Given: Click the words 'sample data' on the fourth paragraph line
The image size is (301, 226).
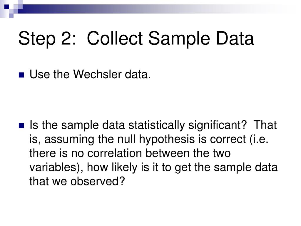Looking at the screenshot, I should [x=246, y=167].
